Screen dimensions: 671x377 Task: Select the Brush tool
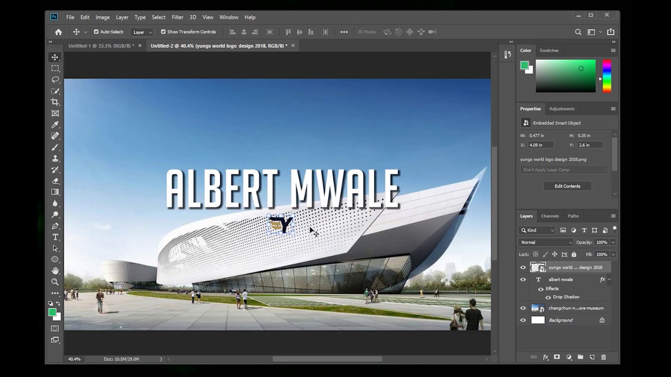(x=55, y=147)
